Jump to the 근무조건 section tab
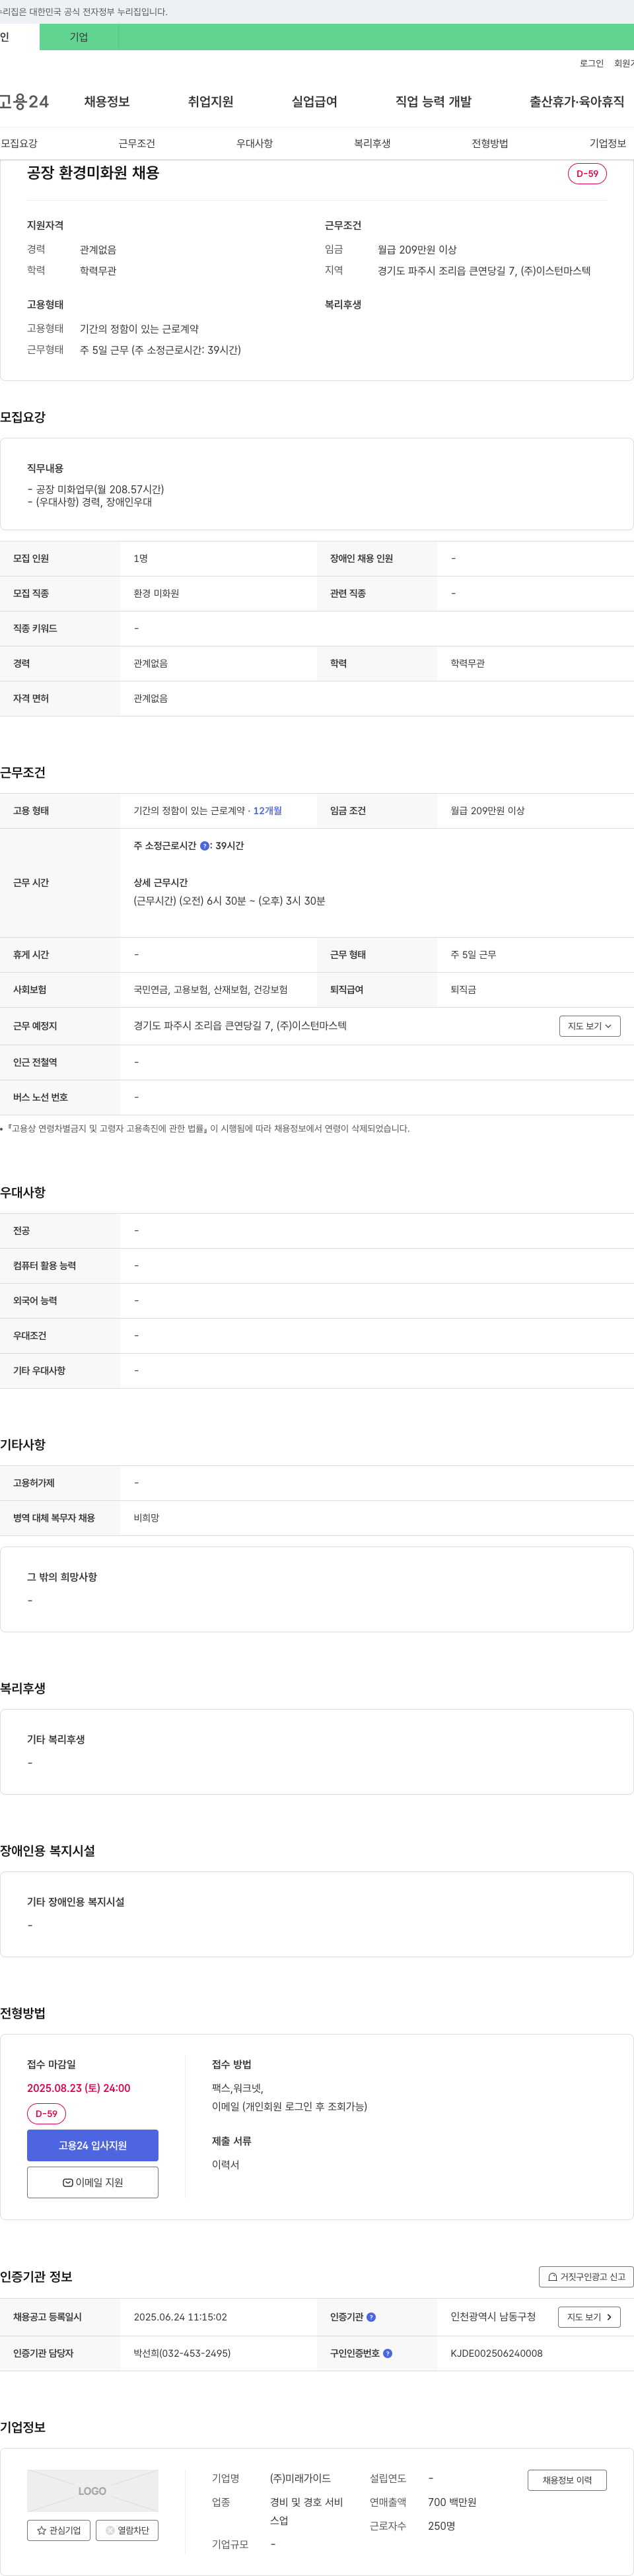 (x=137, y=143)
